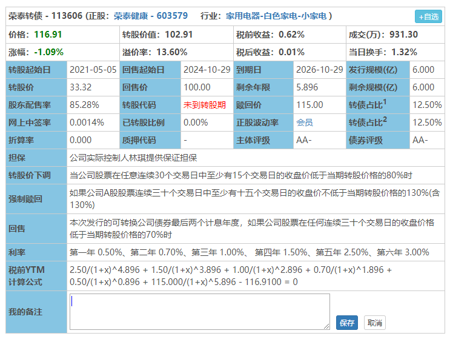Click the 已转股比例 value 0.00%
The height and width of the screenshot is (339, 450).
coord(196,123)
